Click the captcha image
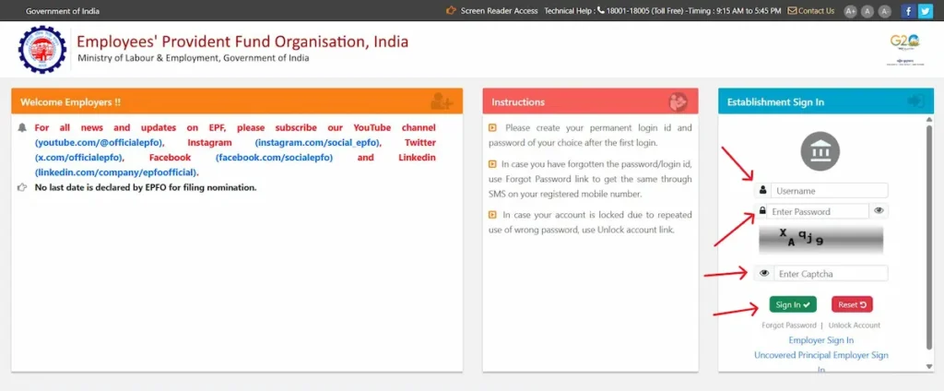Screen dimensions: 944x391 click(x=820, y=240)
